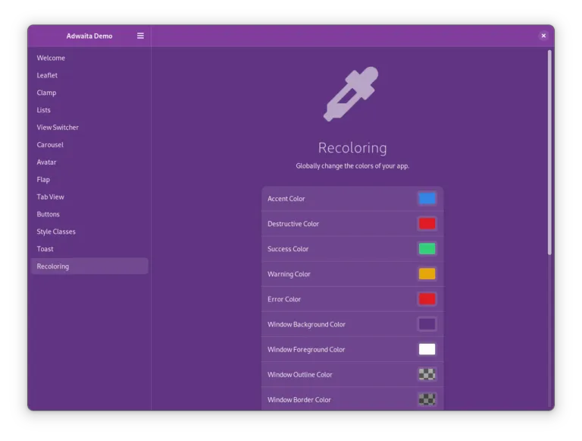Open the Warning Color yellow swatch

click(427, 274)
